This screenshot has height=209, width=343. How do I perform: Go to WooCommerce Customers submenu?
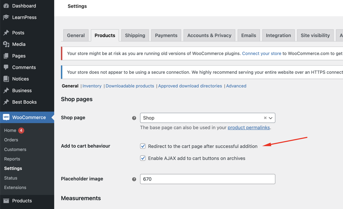coord(15,149)
